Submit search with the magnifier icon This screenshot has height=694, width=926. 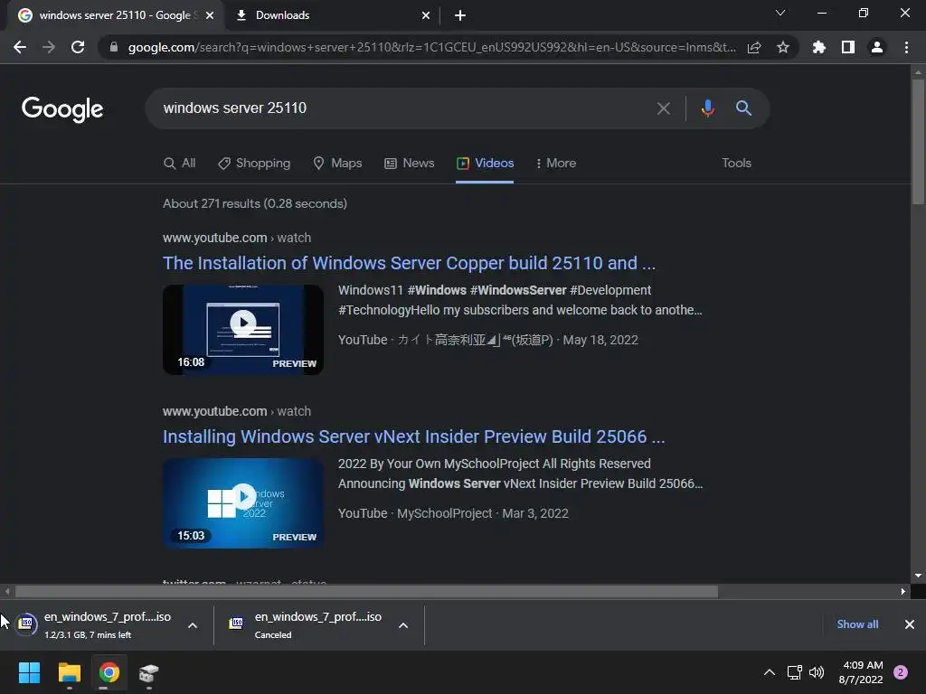[743, 108]
